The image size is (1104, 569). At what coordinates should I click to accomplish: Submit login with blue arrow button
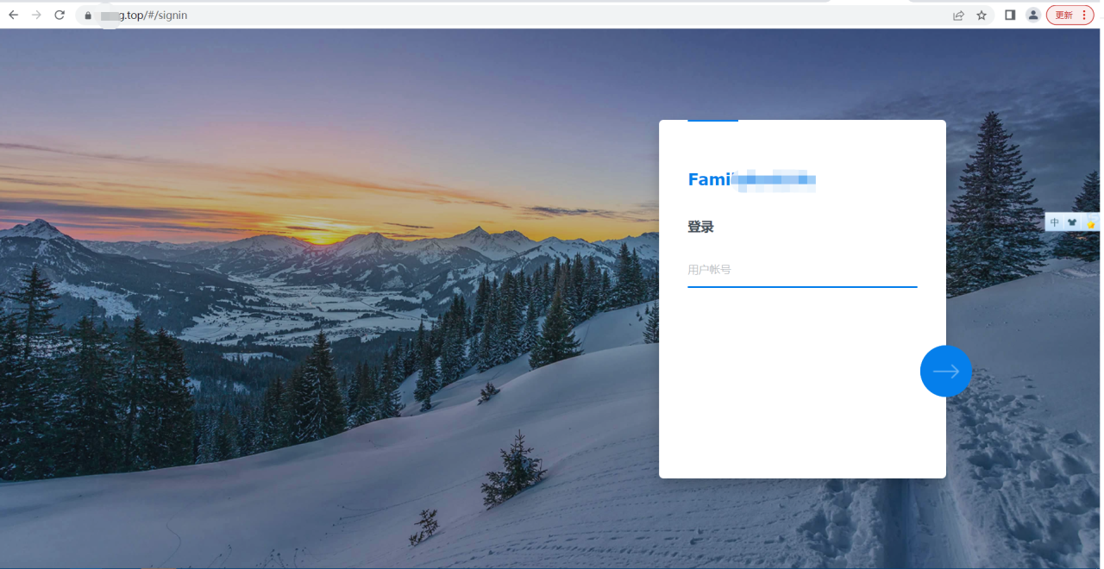tap(946, 371)
